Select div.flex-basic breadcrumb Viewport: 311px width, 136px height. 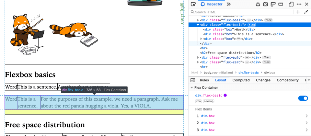(x=248, y=73)
